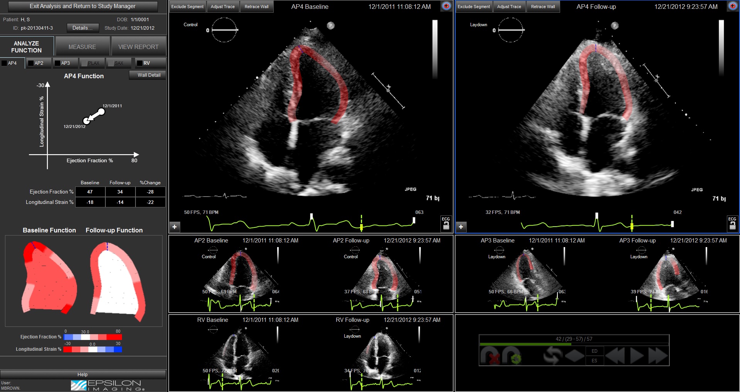Toggle the ED frame selection
This screenshot has width=740, height=392.
pyautogui.click(x=595, y=351)
